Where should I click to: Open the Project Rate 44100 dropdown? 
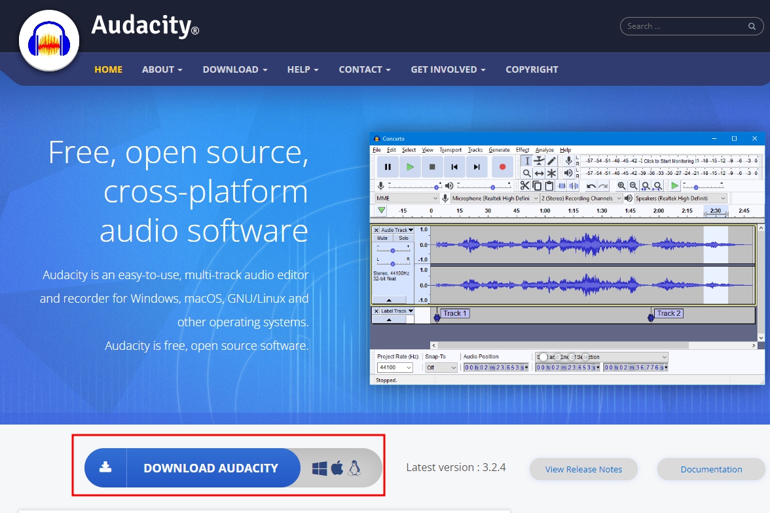(x=395, y=368)
